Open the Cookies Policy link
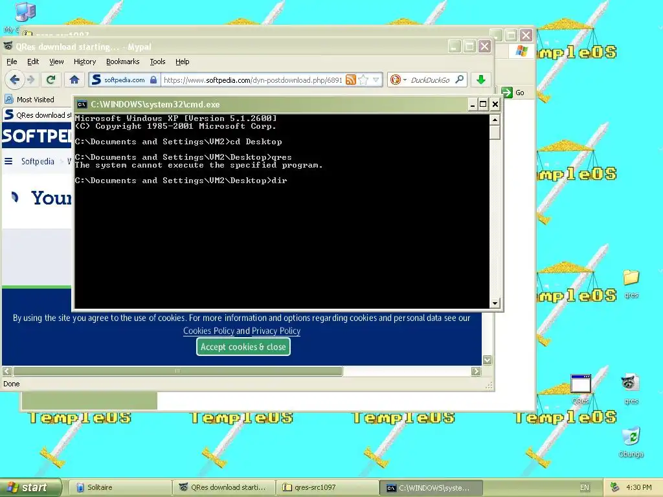 (208, 331)
